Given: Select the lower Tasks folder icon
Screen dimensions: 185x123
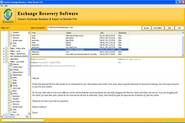Looking at the screenshot, I should (x=11, y=109).
